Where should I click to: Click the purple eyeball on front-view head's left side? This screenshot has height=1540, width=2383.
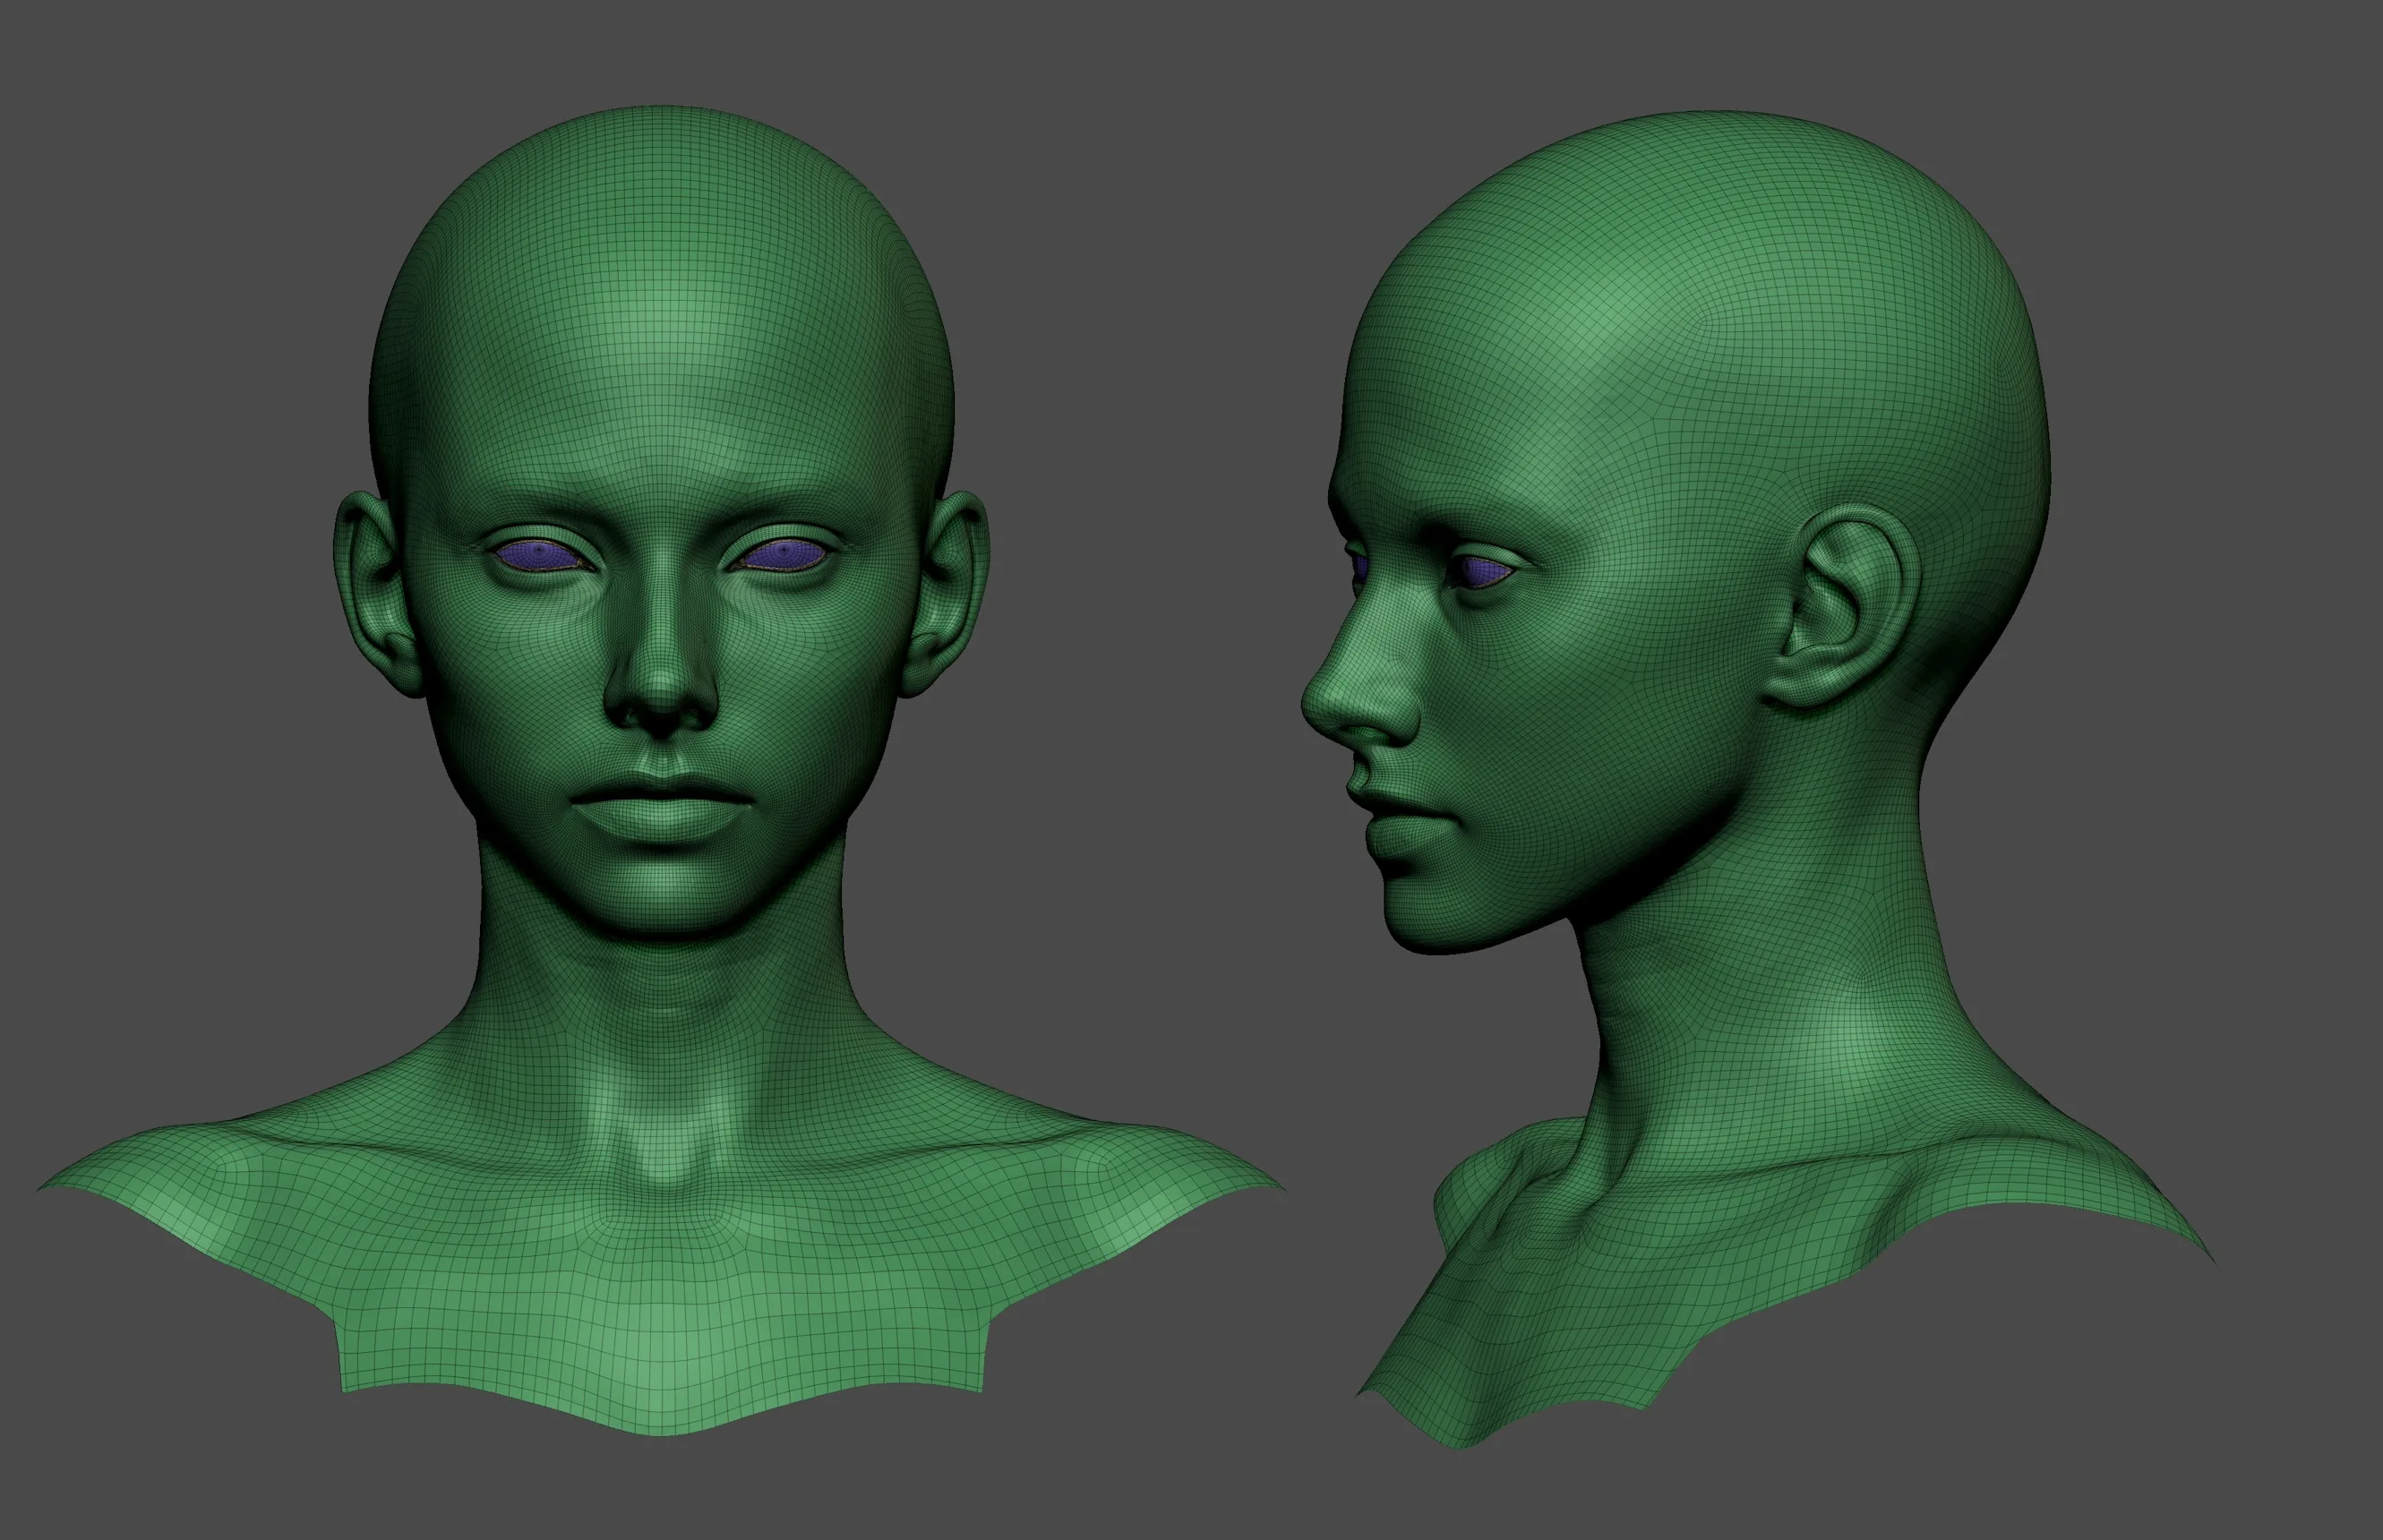(x=540, y=553)
